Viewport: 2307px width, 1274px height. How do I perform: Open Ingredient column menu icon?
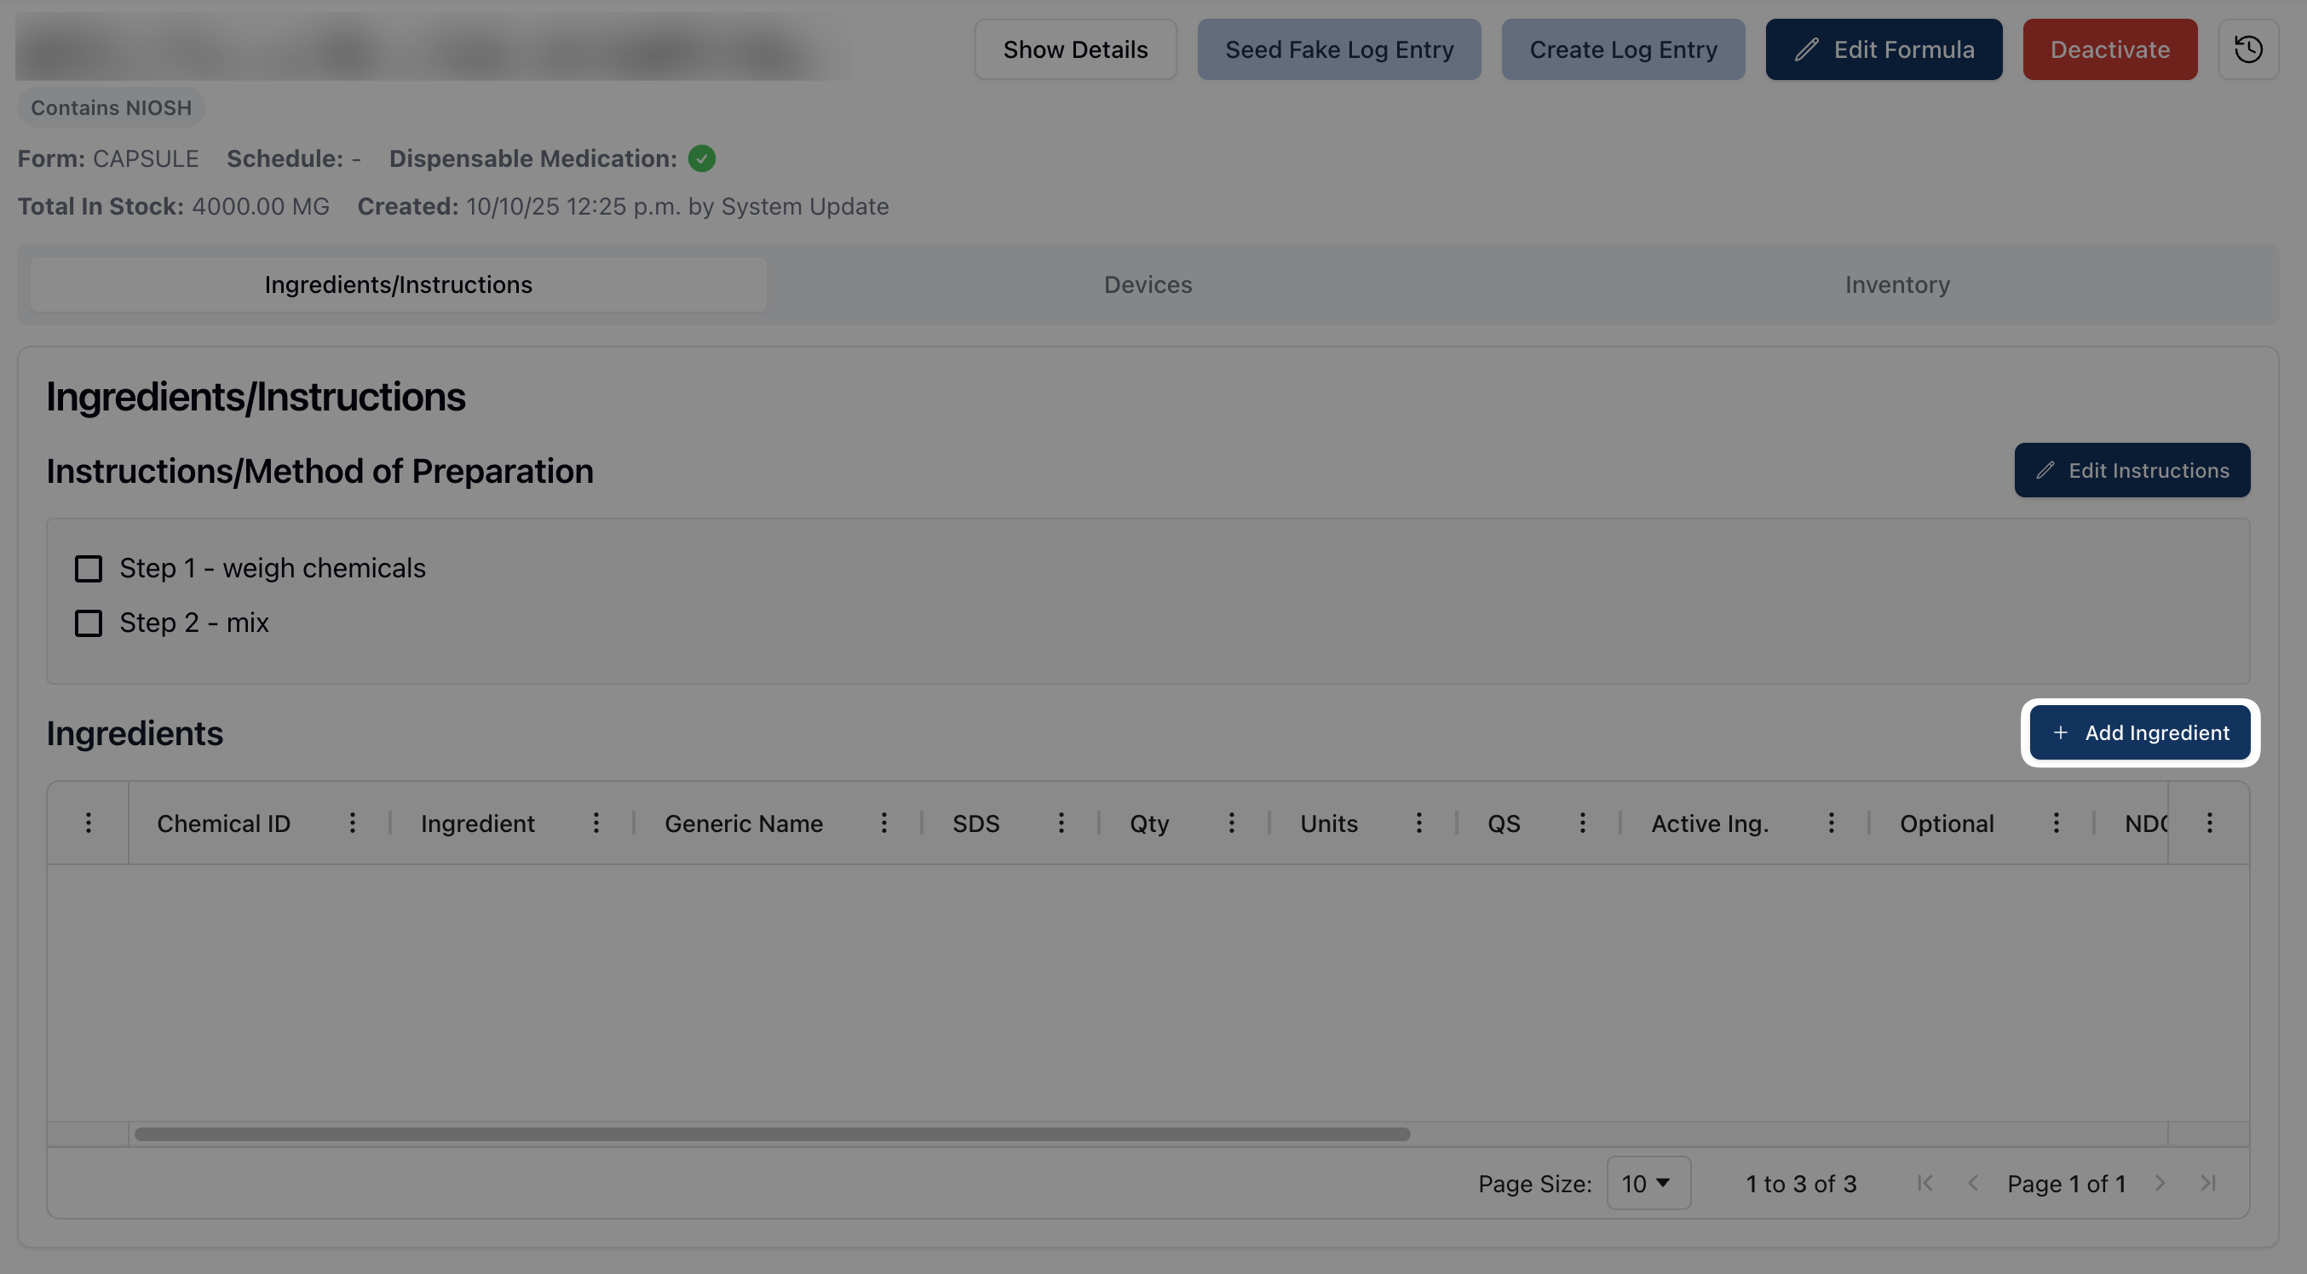[x=596, y=823]
